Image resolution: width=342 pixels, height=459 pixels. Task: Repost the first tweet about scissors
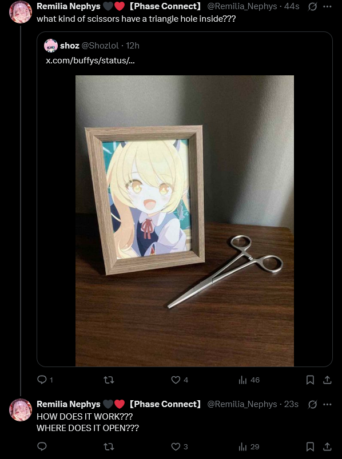[x=109, y=380]
